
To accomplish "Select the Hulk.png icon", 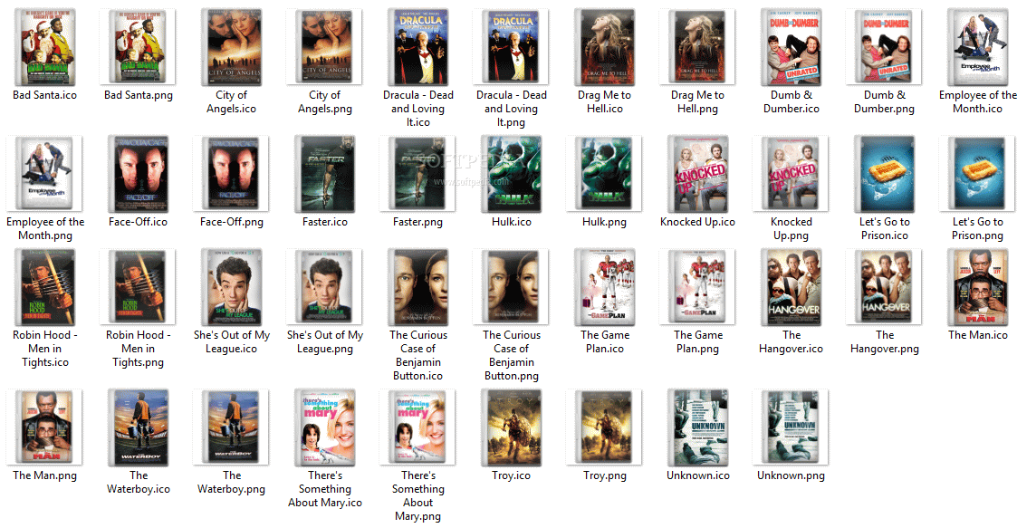I will 604,174.
